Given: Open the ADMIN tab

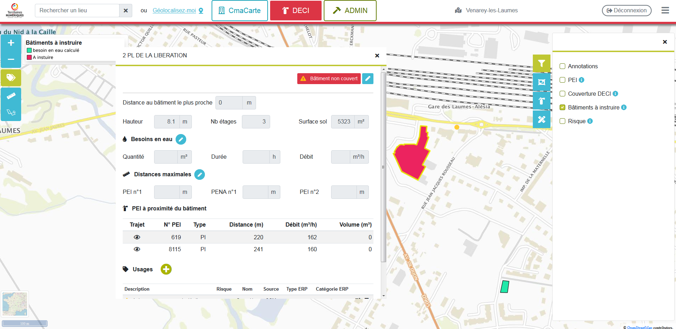Looking at the screenshot, I should pos(350,11).
